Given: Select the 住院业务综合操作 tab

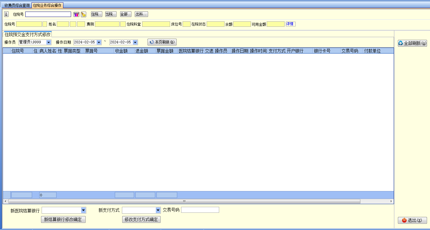Looking at the screenshot, I should (x=47, y=5).
